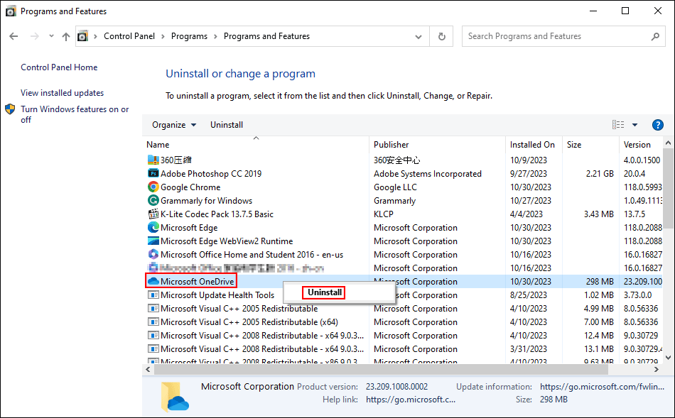Refresh the program list

441,35
